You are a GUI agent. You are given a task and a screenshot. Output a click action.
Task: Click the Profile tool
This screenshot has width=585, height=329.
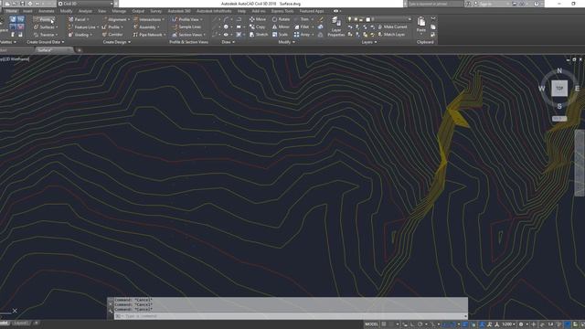pos(112,27)
